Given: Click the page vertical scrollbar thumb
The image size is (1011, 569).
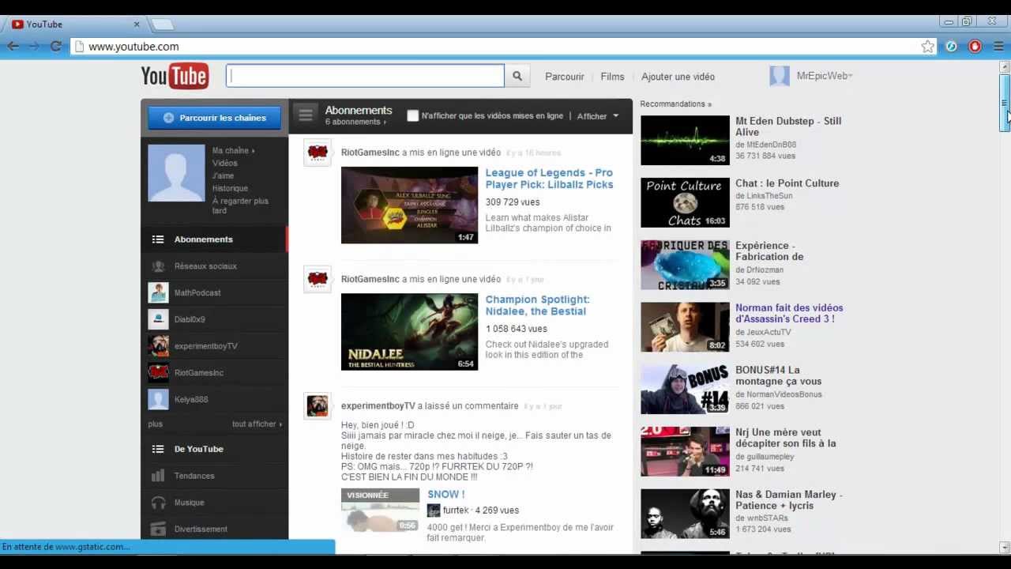Looking at the screenshot, I should point(1005,103).
